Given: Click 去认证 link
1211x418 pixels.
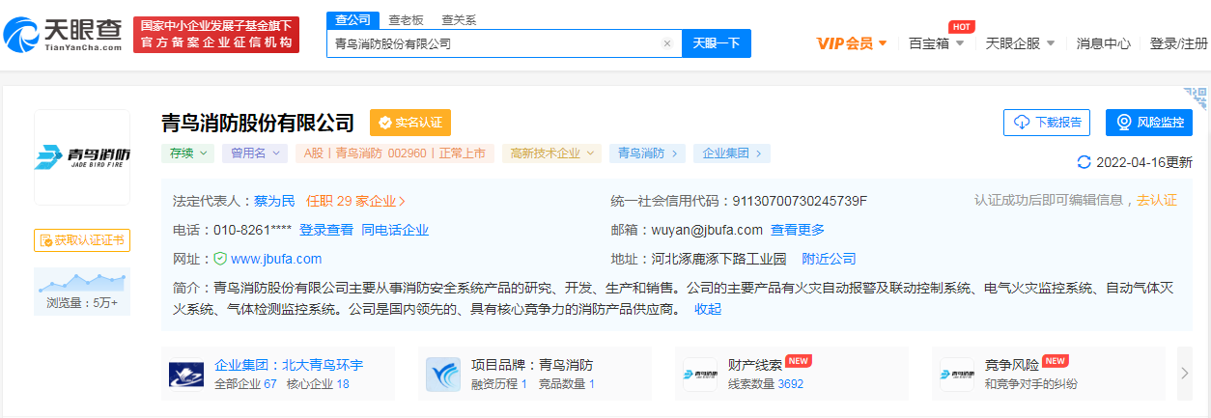Looking at the screenshot, I should pyautogui.click(x=1157, y=200).
